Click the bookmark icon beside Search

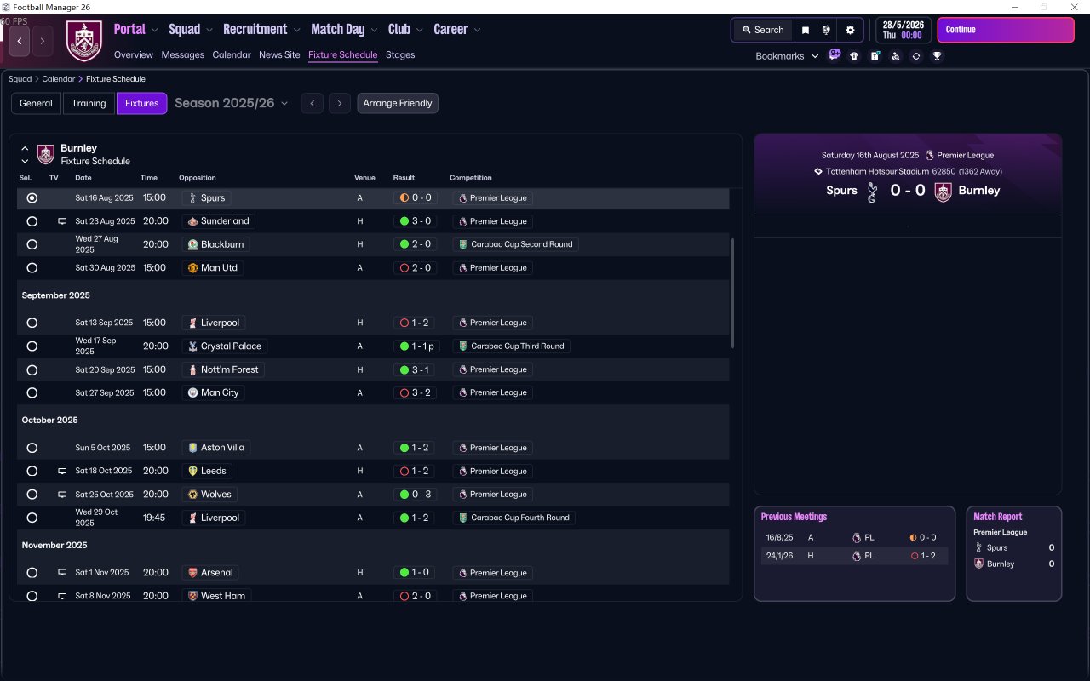[806, 30]
